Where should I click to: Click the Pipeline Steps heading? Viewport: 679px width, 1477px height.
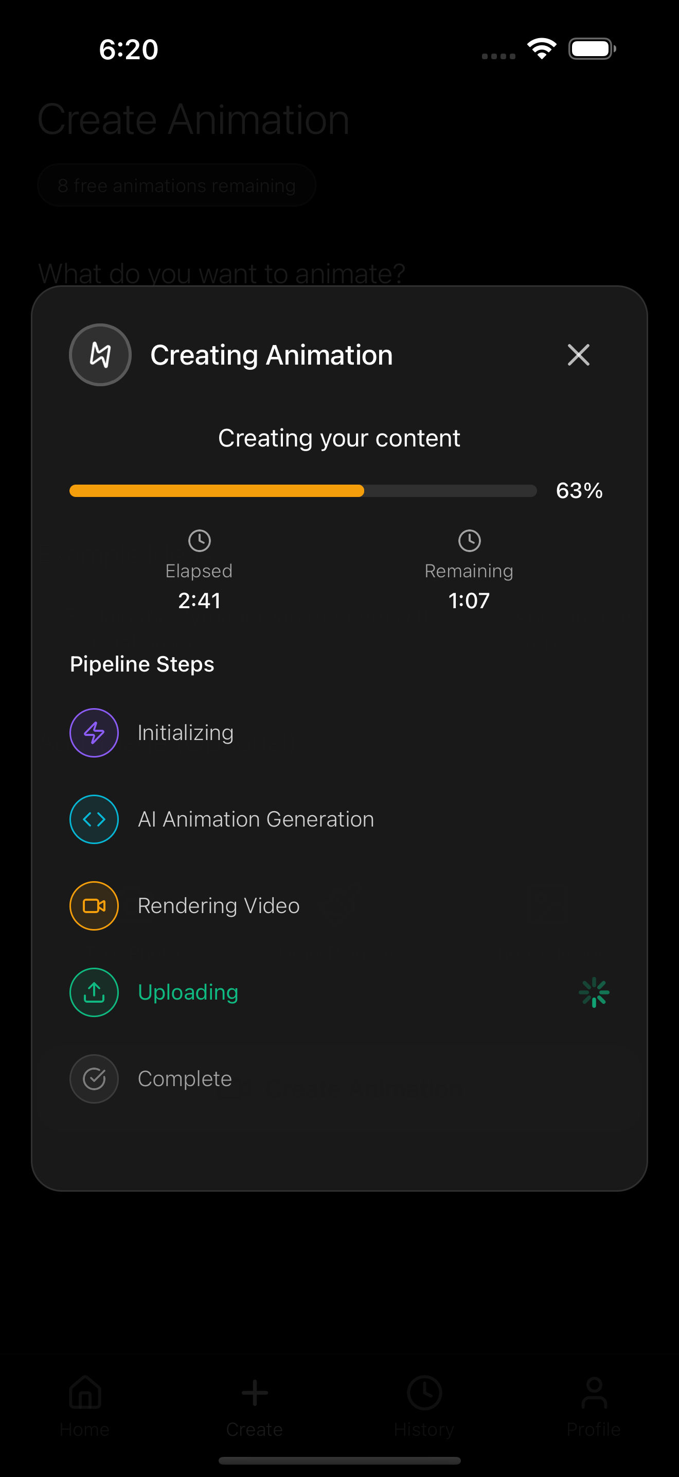tap(142, 664)
